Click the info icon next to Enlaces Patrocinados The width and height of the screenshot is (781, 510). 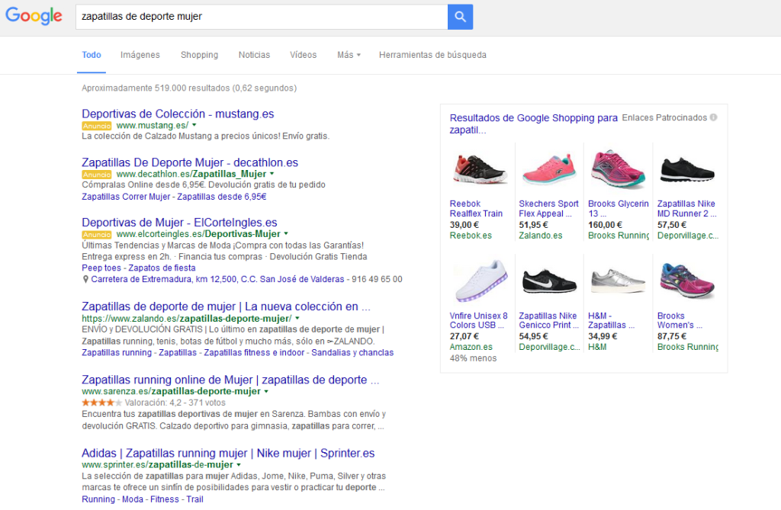pos(714,117)
